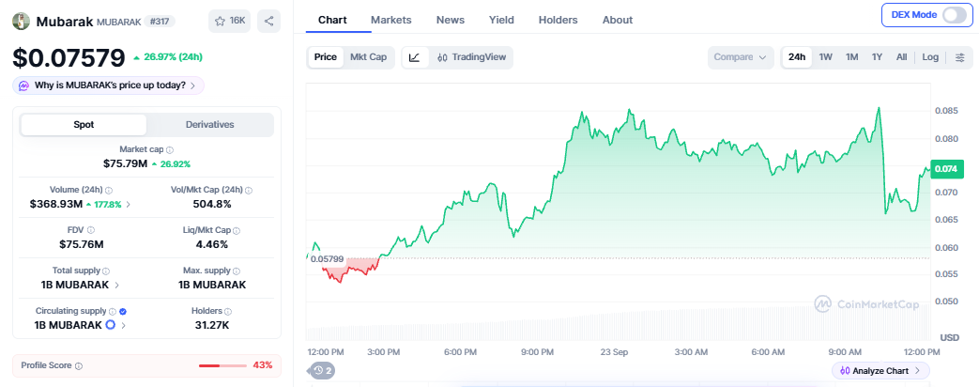Open the Markets tab

coord(390,20)
